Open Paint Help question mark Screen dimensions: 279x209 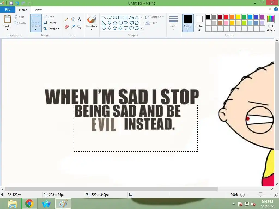[276, 10]
